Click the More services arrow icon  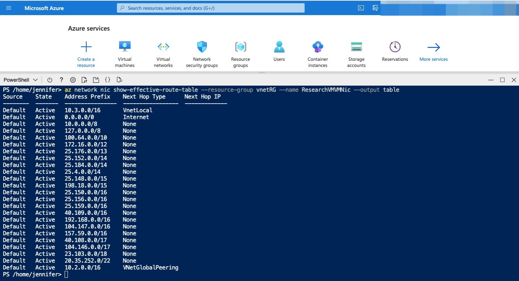(x=434, y=47)
